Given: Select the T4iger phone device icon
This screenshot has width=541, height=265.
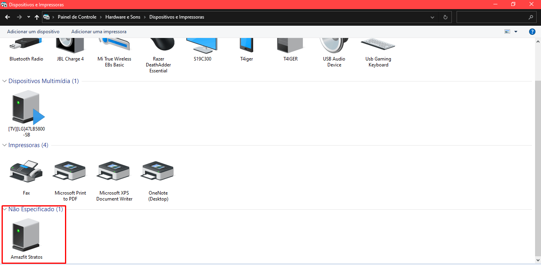Looking at the screenshot, I should click(246, 45).
